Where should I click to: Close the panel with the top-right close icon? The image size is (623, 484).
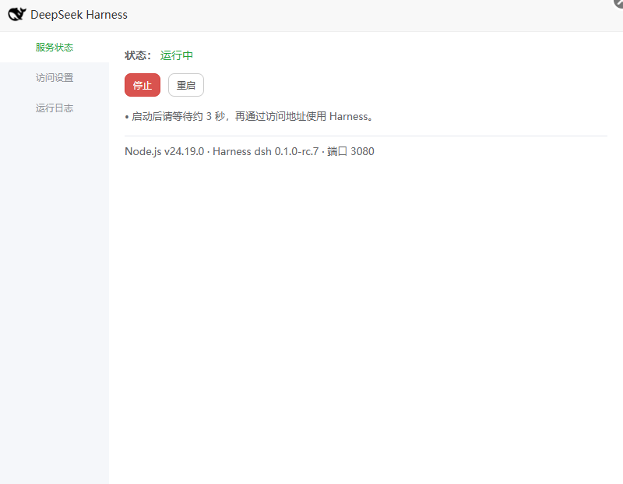click(x=618, y=3)
